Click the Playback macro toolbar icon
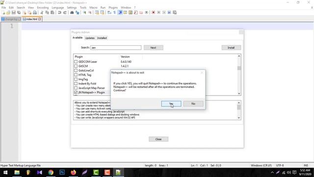Image resolution: width=314 pixels, height=177 pixels. click(x=164, y=12)
